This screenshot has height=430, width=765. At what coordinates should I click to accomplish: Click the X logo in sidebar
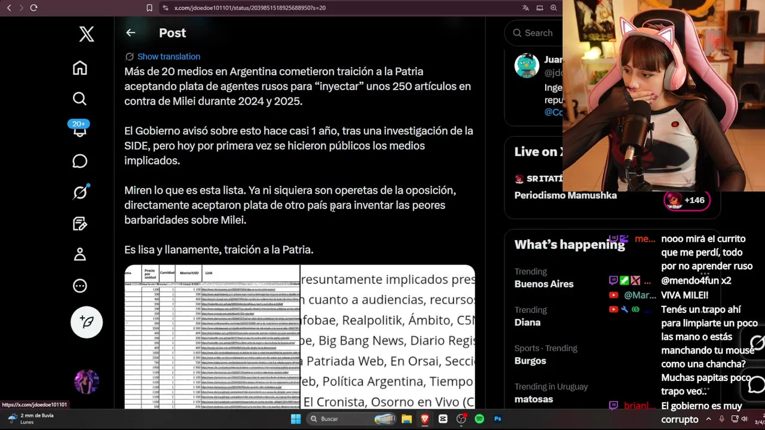(87, 33)
